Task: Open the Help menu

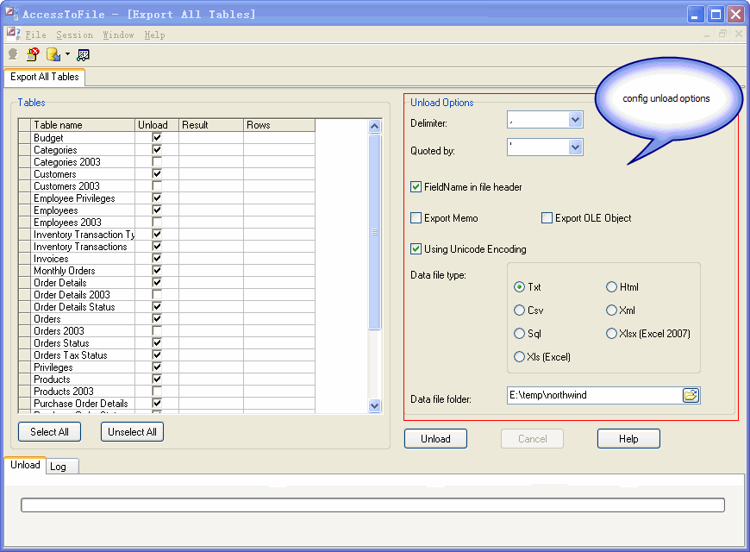Action: click(x=154, y=35)
